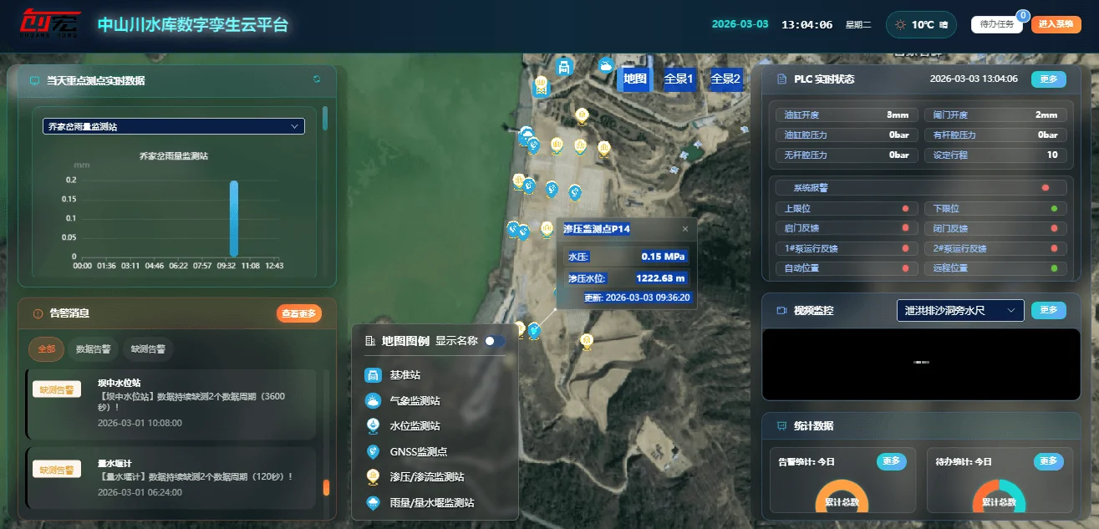Click the base station marker on the map
Screen dimensions: 1099x529
click(564, 67)
